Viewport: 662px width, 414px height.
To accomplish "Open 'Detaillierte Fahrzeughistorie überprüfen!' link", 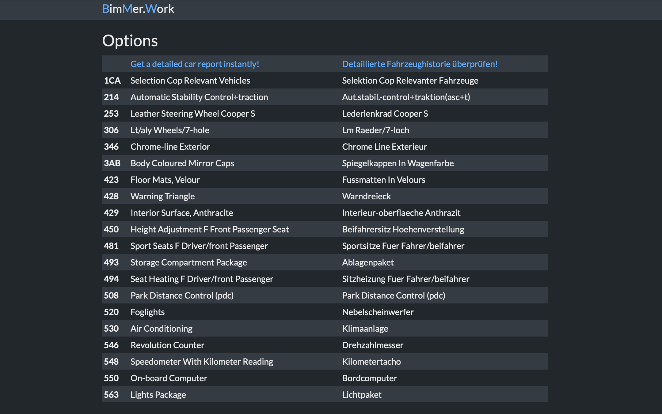I will click(420, 64).
